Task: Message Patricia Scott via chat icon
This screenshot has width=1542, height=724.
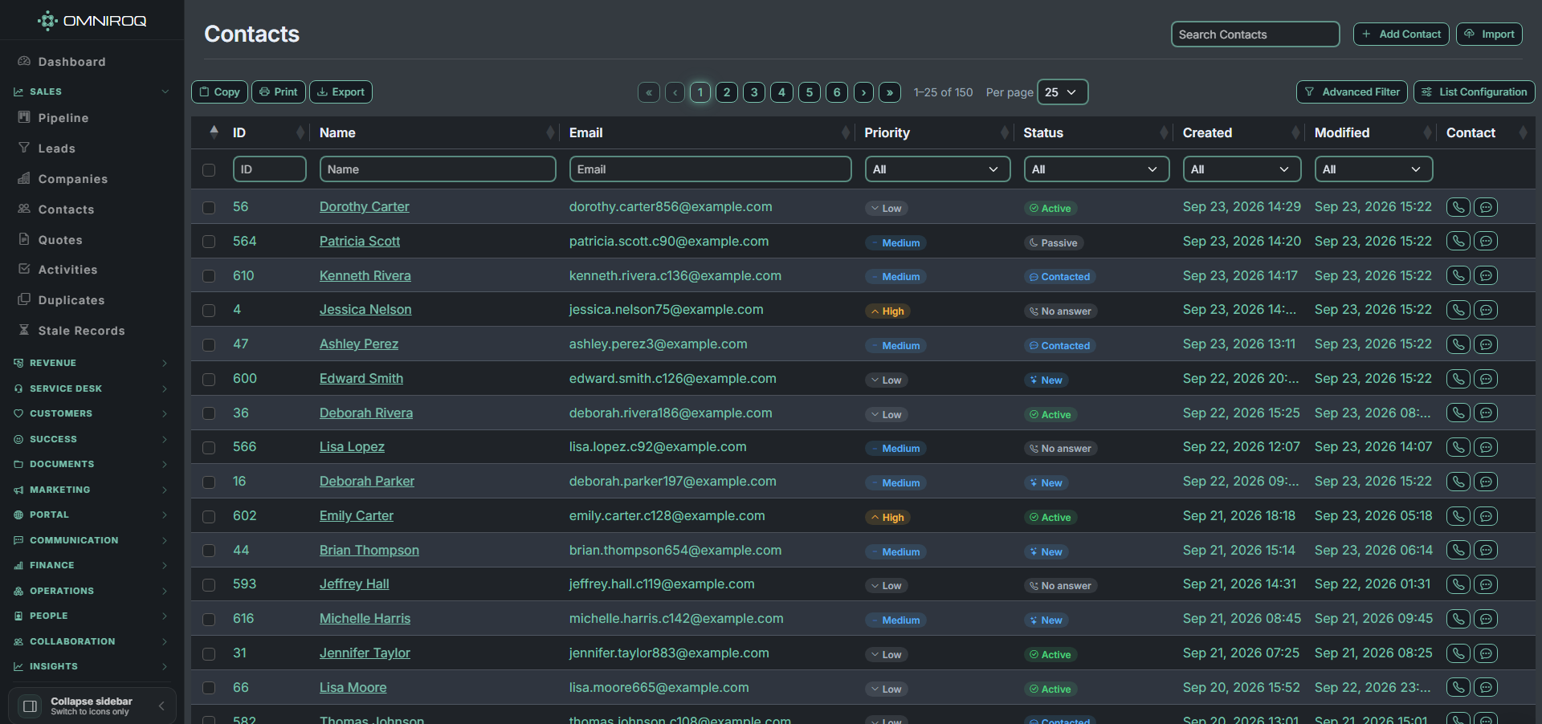Action: (x=1487, y=242)
